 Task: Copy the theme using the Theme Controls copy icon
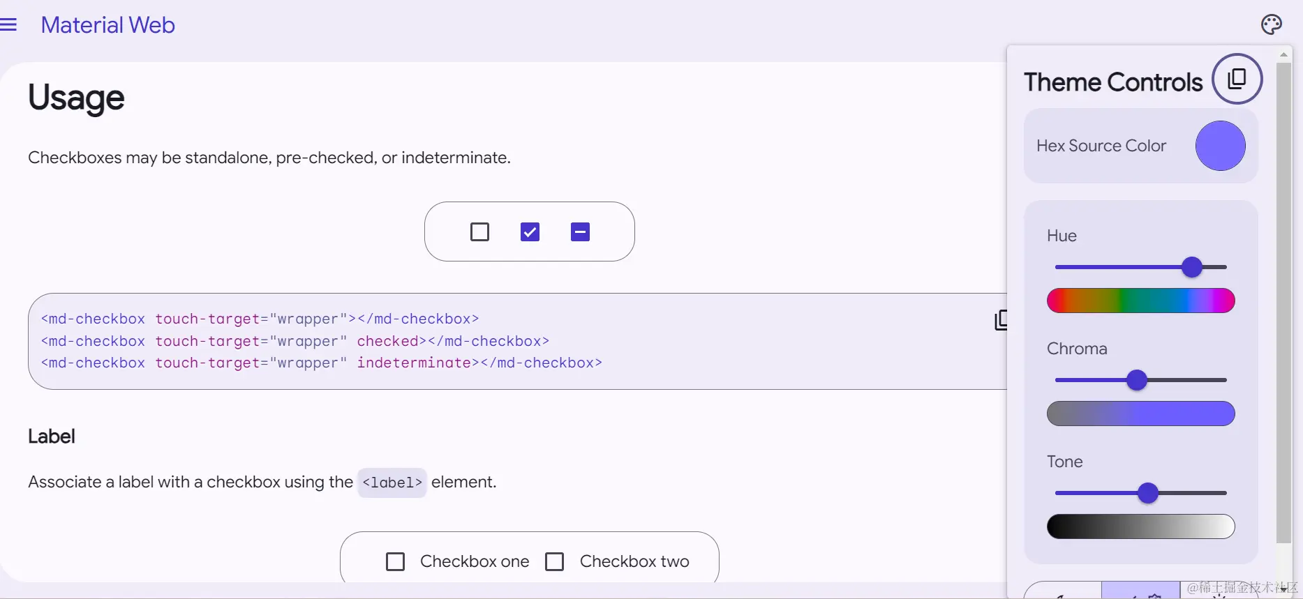coord(1237,79)
